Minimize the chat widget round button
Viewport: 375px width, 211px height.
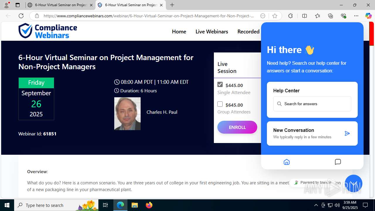coord(354,183)
